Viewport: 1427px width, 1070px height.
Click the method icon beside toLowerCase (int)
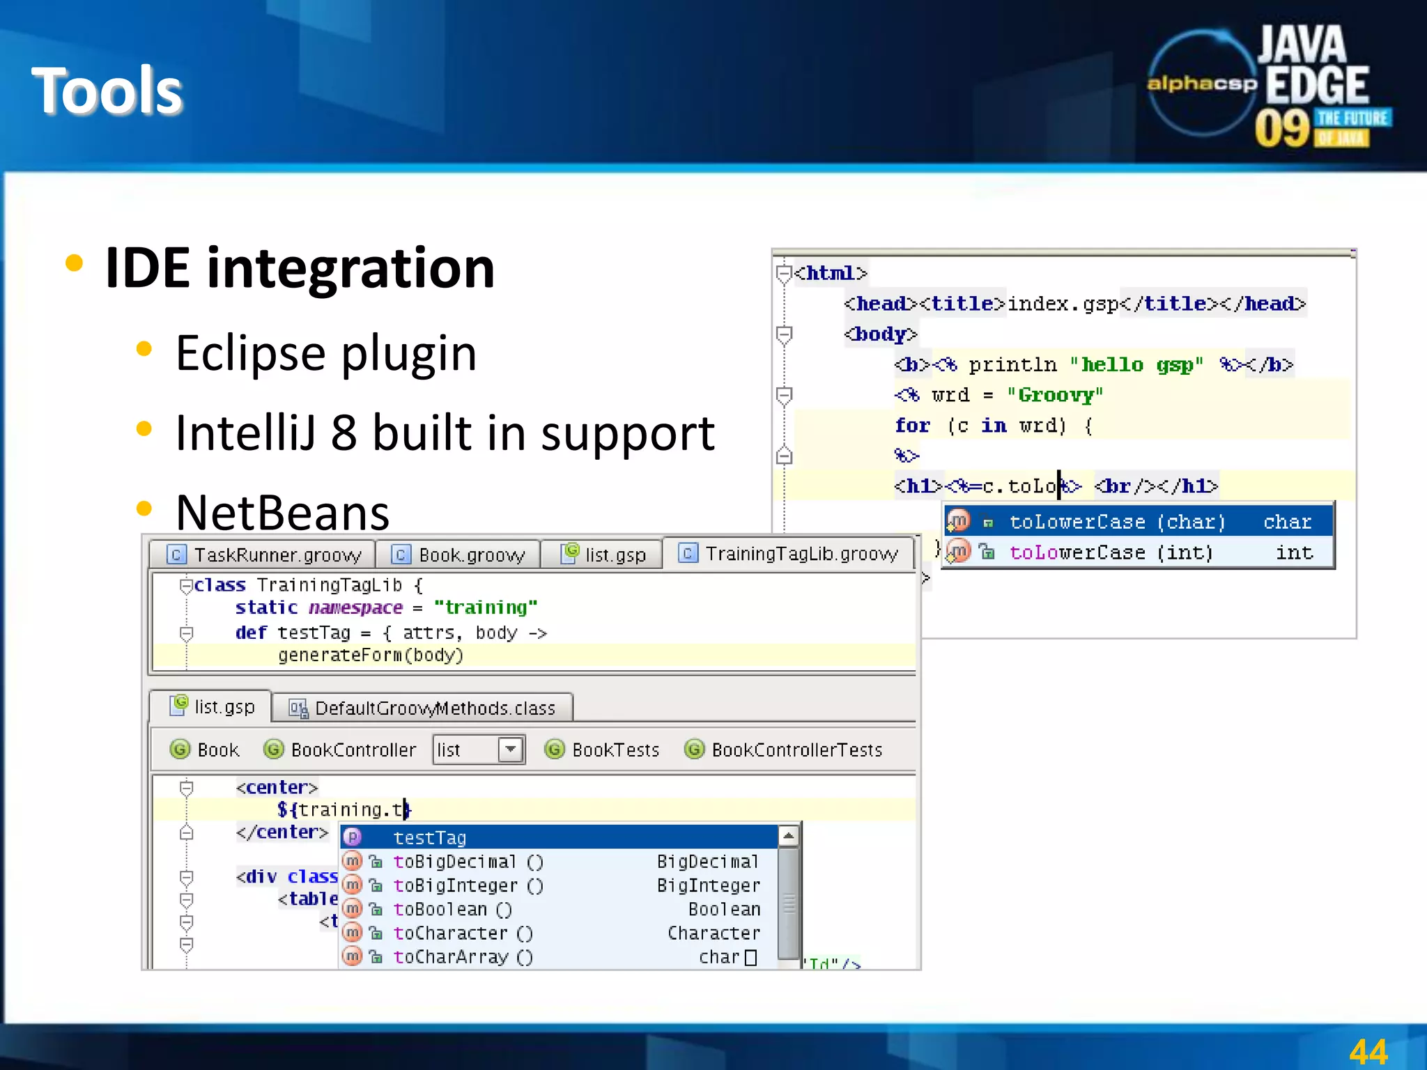[x=958, y=552]
